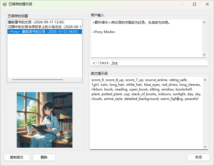The height and width of the screenshot is (166, 214).
Task: Click 复制英文 button
Action: coord(17,157)
